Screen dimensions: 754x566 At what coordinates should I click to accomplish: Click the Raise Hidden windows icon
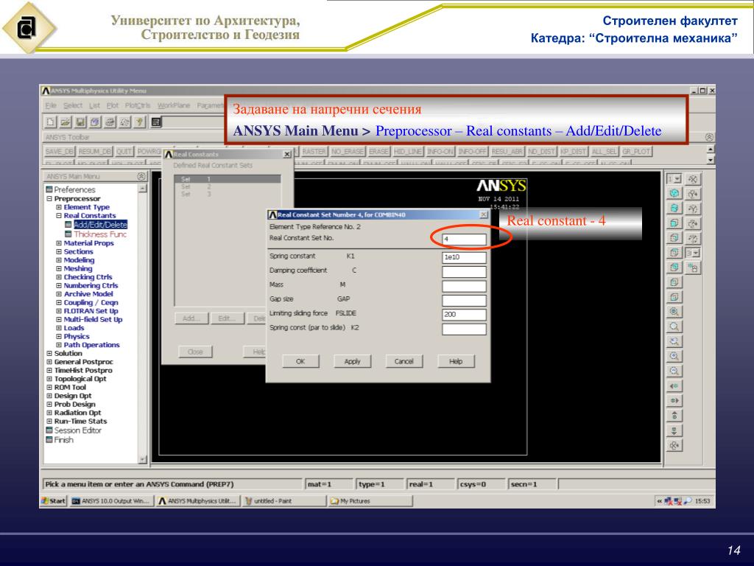pos(156,122)
